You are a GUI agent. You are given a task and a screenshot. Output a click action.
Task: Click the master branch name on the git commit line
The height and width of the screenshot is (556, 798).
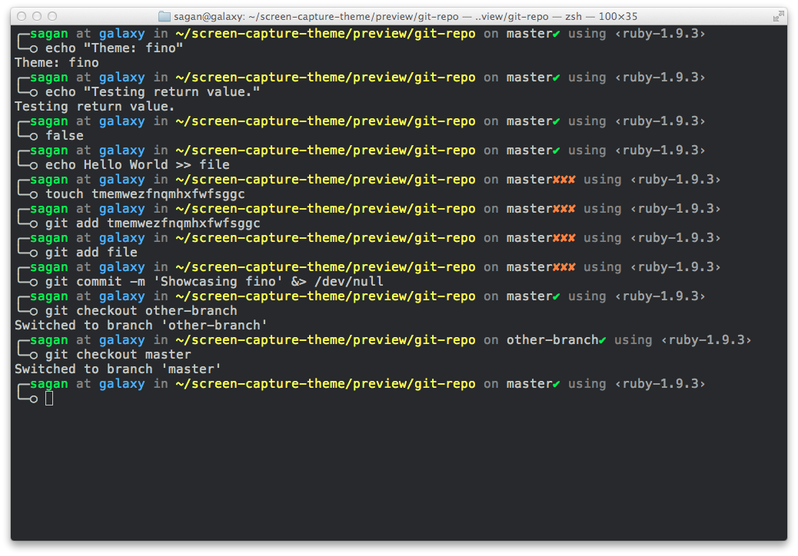pos(529,266)
